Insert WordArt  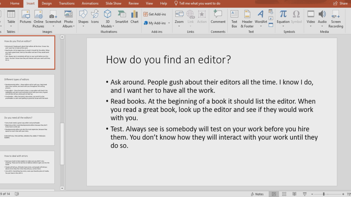pos(261,18)
